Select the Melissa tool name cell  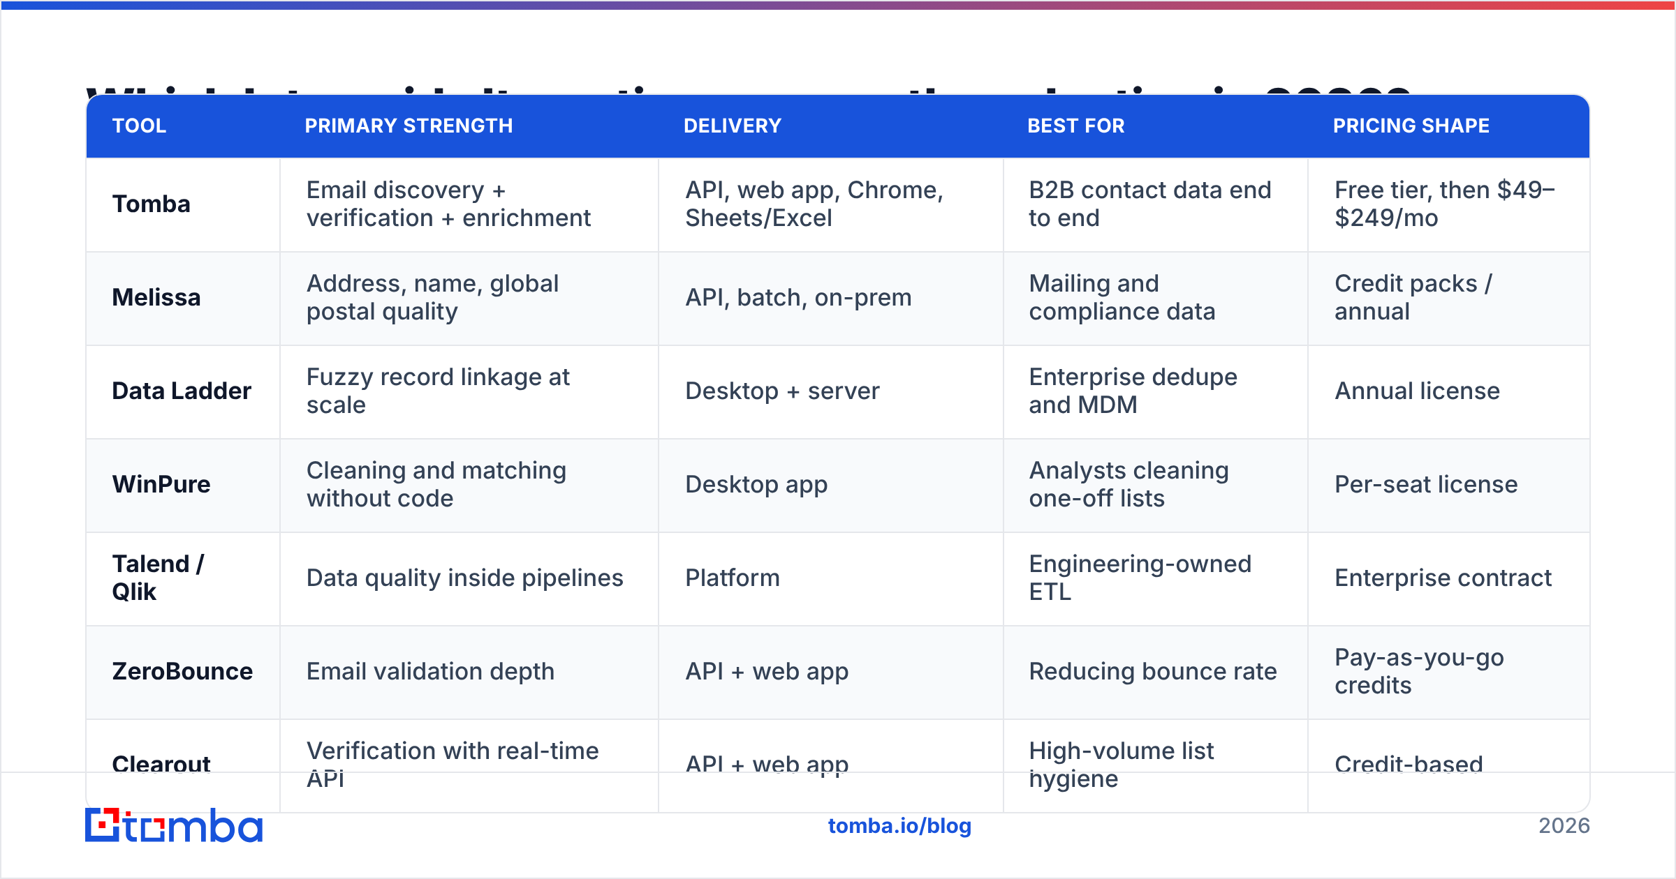pyautogui.click(x=183, y=298)
